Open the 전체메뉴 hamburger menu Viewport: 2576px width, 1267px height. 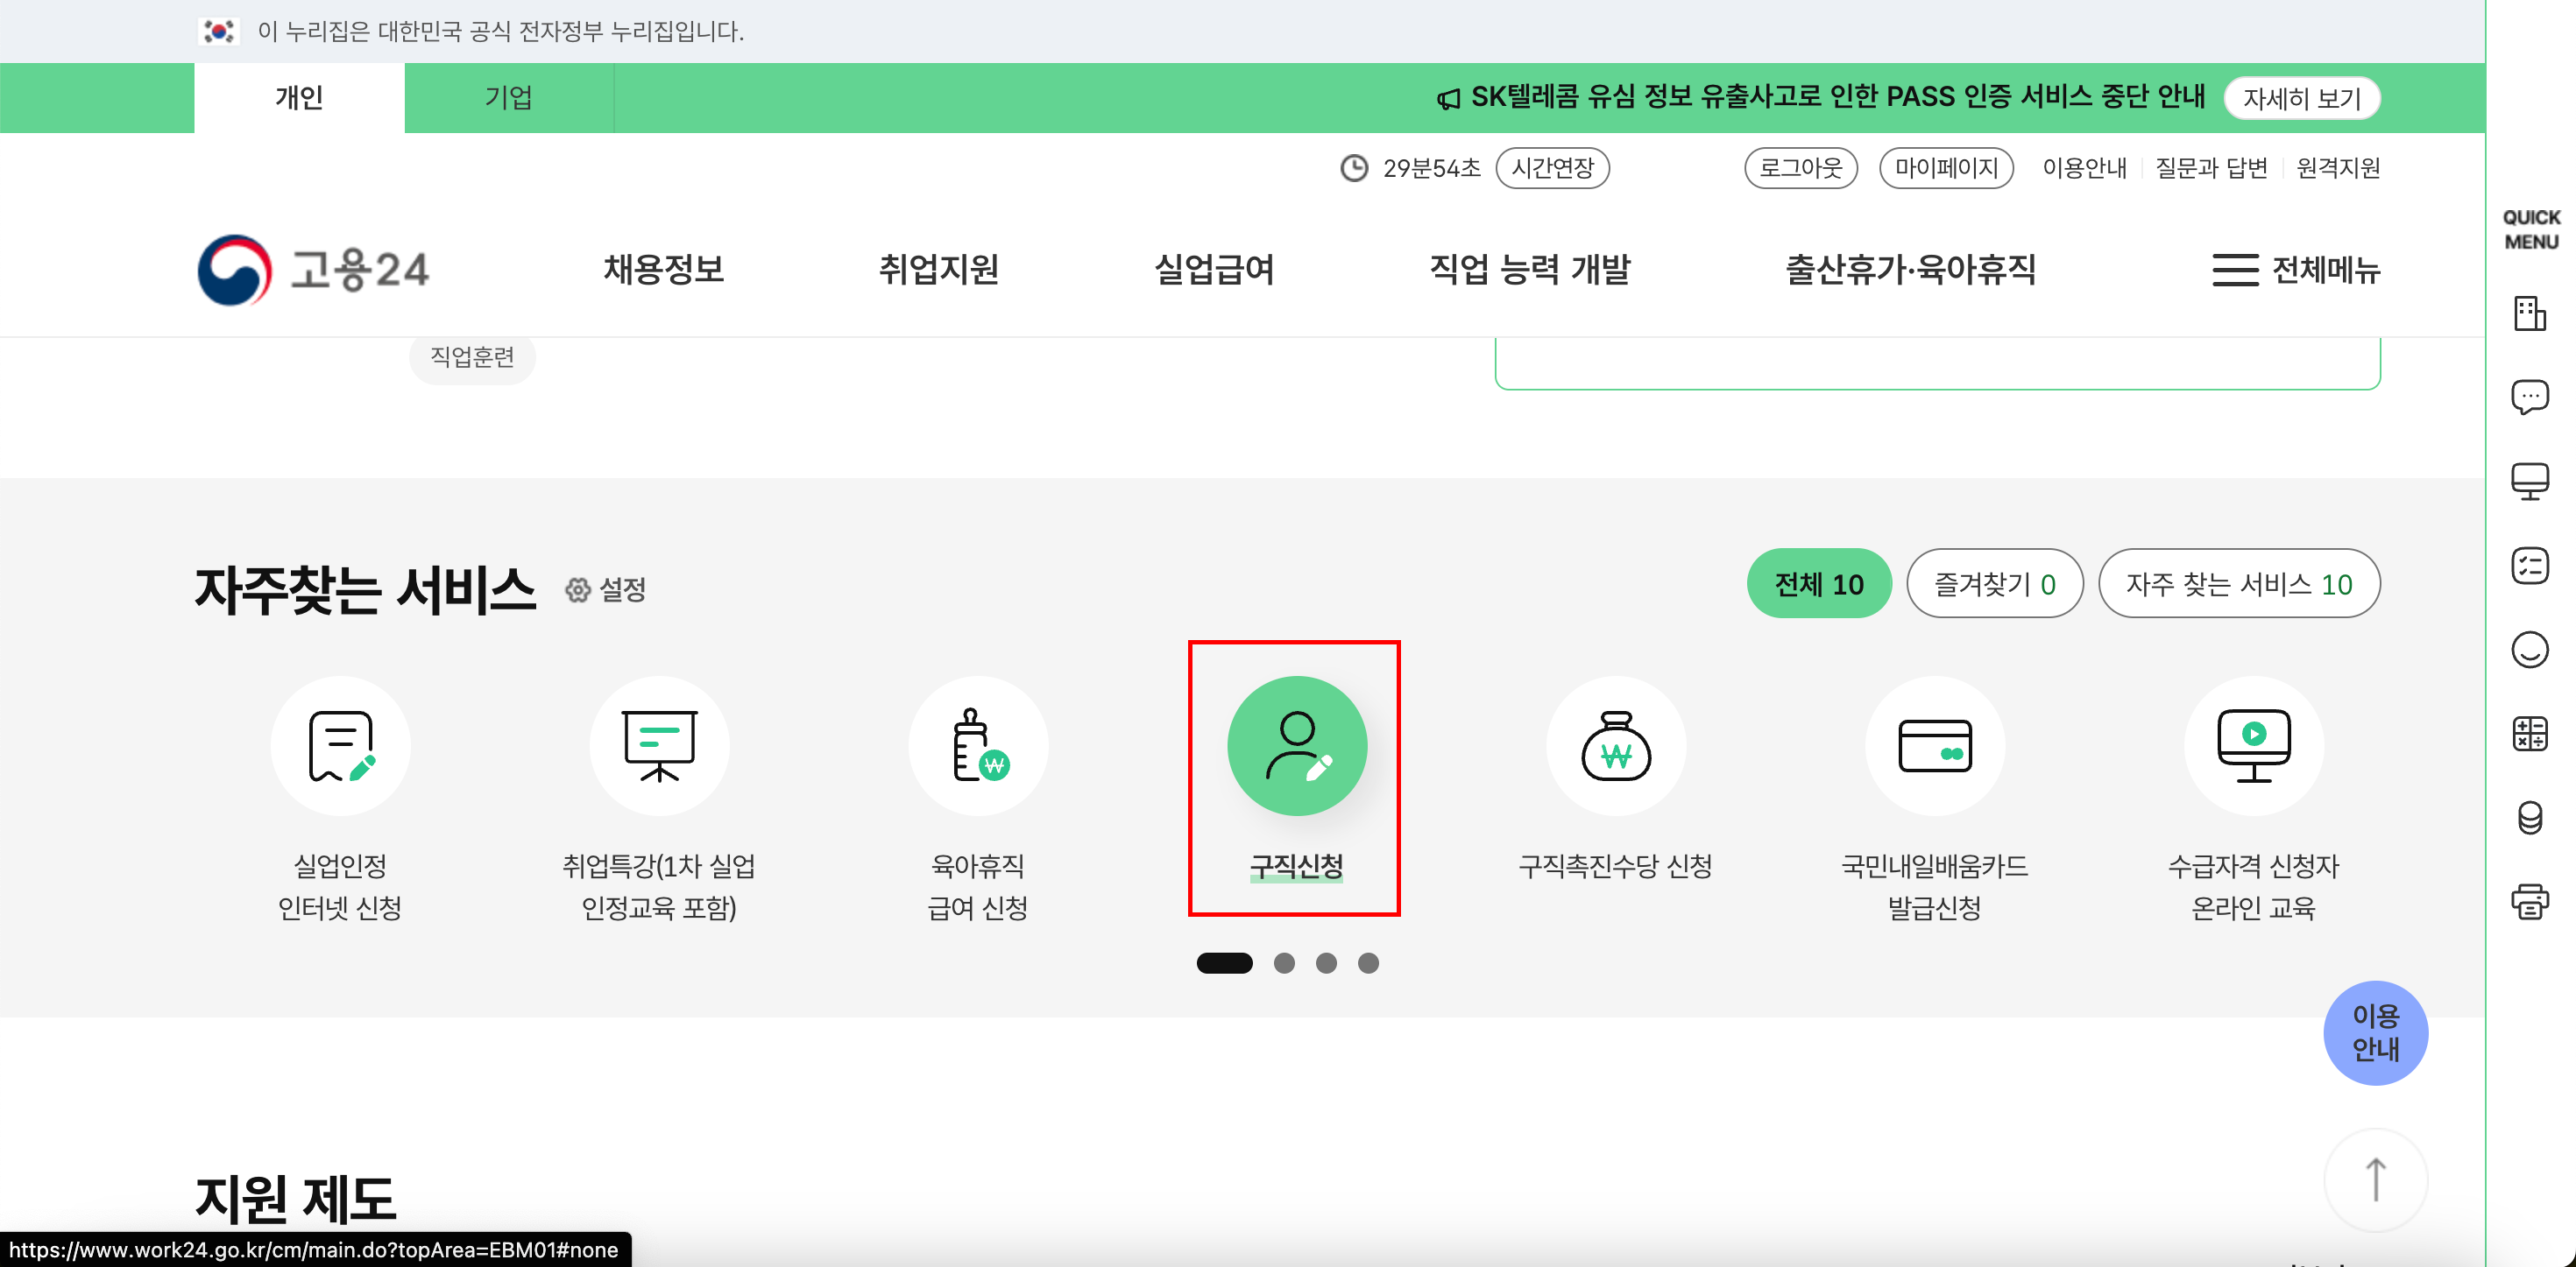click(x=2295, y=270)
